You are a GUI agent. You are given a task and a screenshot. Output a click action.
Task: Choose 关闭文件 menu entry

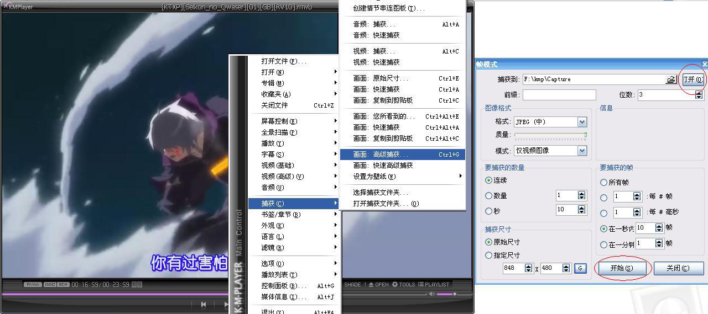coord(293,105)
